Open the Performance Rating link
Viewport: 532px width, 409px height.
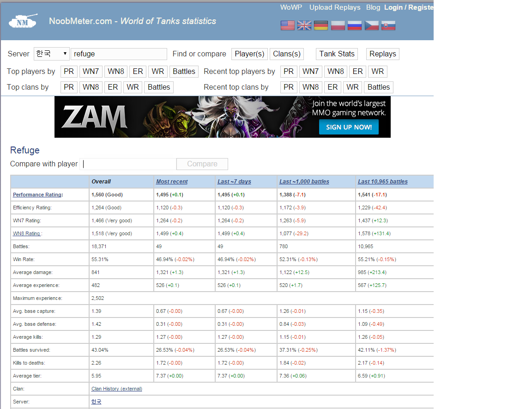37,195
